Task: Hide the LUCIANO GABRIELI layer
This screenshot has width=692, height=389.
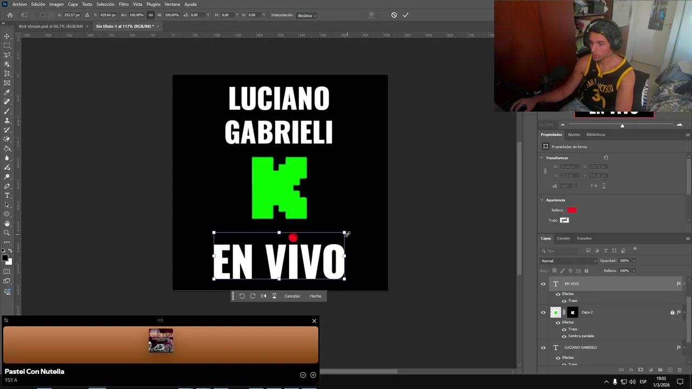Action: coord(543,347)
